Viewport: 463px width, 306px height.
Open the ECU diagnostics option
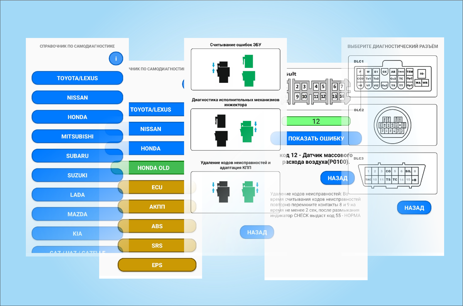click(157, 187)
